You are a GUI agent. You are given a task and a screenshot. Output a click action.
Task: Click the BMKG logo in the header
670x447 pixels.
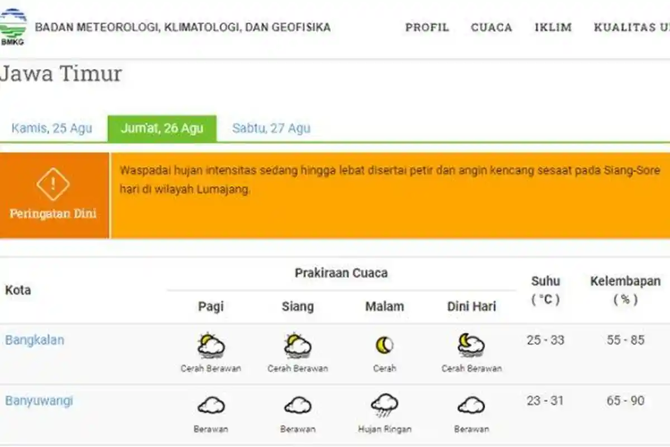point(15,25)
